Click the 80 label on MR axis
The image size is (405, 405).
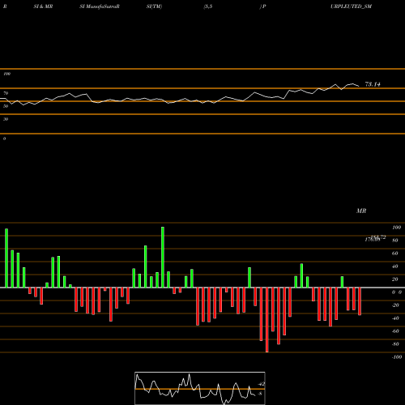pos(395,241)
